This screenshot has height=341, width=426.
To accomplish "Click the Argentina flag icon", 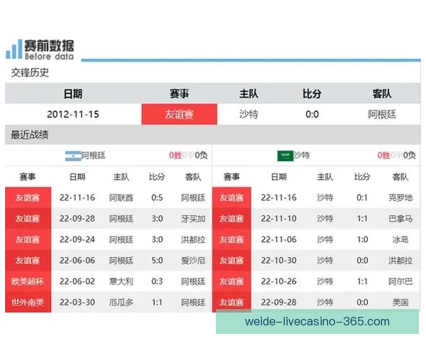I will coord(73,156).
